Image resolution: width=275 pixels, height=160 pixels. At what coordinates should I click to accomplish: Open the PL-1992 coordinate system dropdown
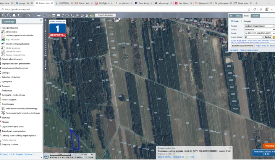87,155
